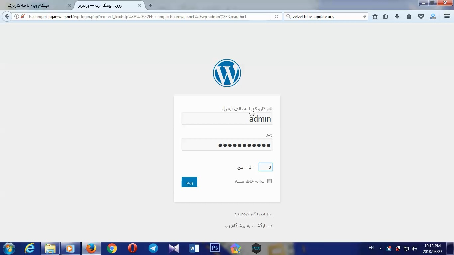Image resolution: width=454 pixels, height=255 pixels.
Task: Open the lost your password link
Action: 254,214
